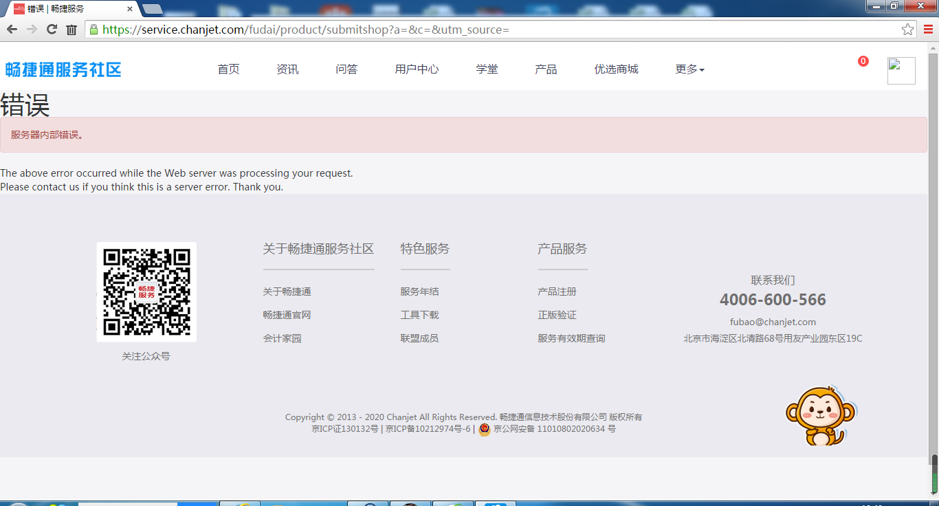The image size is (939, 506).
Task: Click the browser forward arrow
Action: [x=32, y=30]
